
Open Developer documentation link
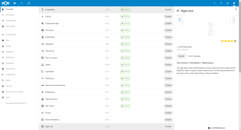pos(16,103)
